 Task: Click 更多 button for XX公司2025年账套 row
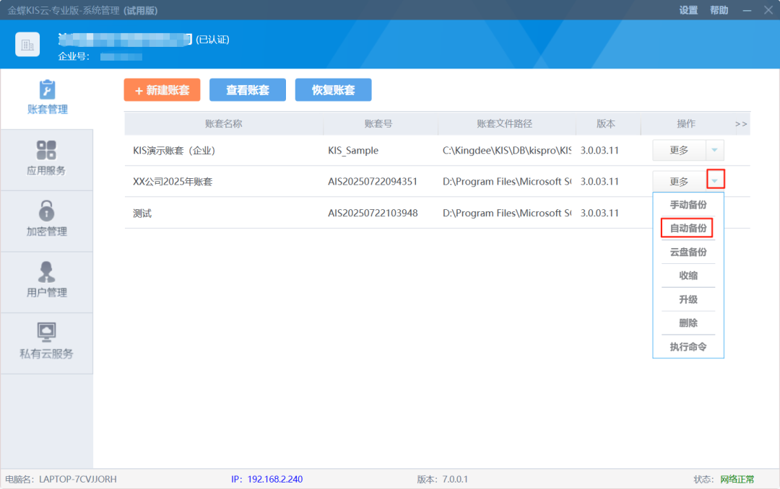679,181
